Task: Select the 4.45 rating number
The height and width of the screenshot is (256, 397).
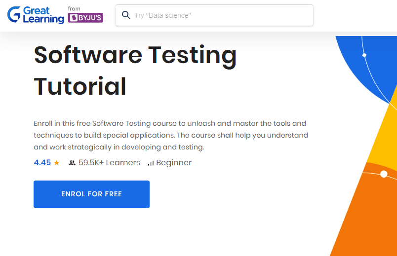Action: [x=42, y=163]
